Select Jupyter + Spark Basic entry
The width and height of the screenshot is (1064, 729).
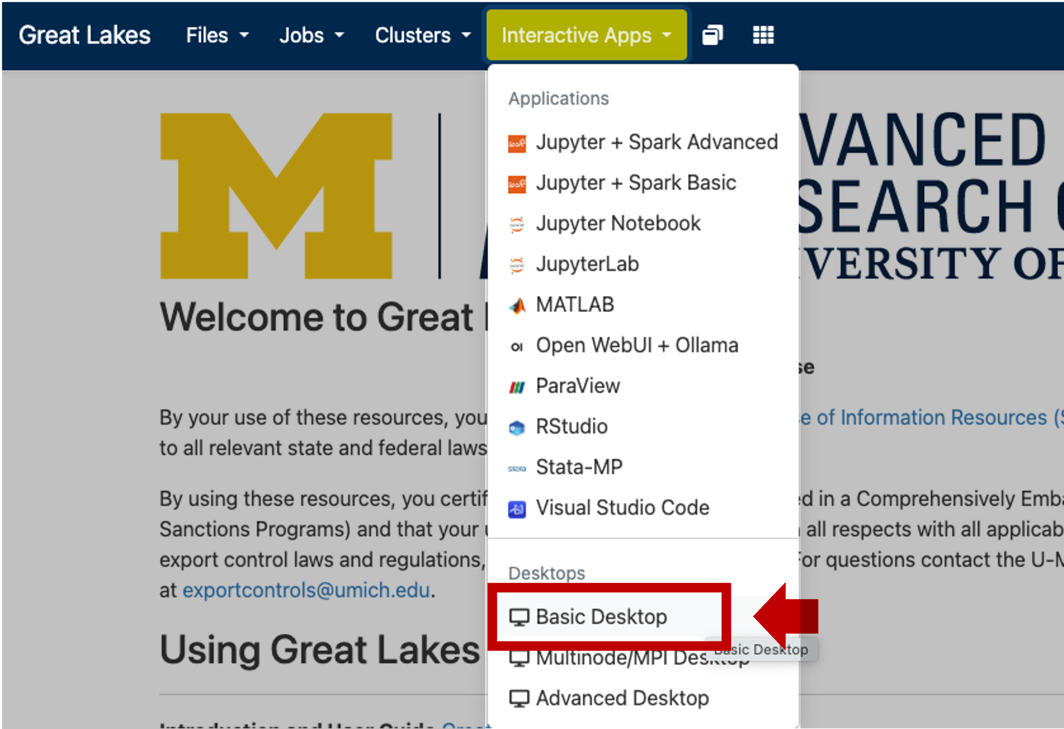(636, 183)
